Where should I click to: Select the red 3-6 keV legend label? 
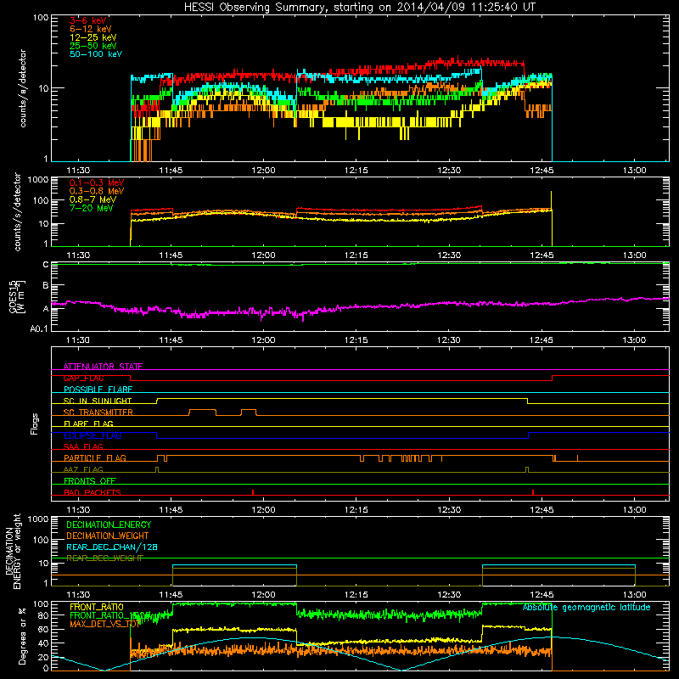(87, 20)
